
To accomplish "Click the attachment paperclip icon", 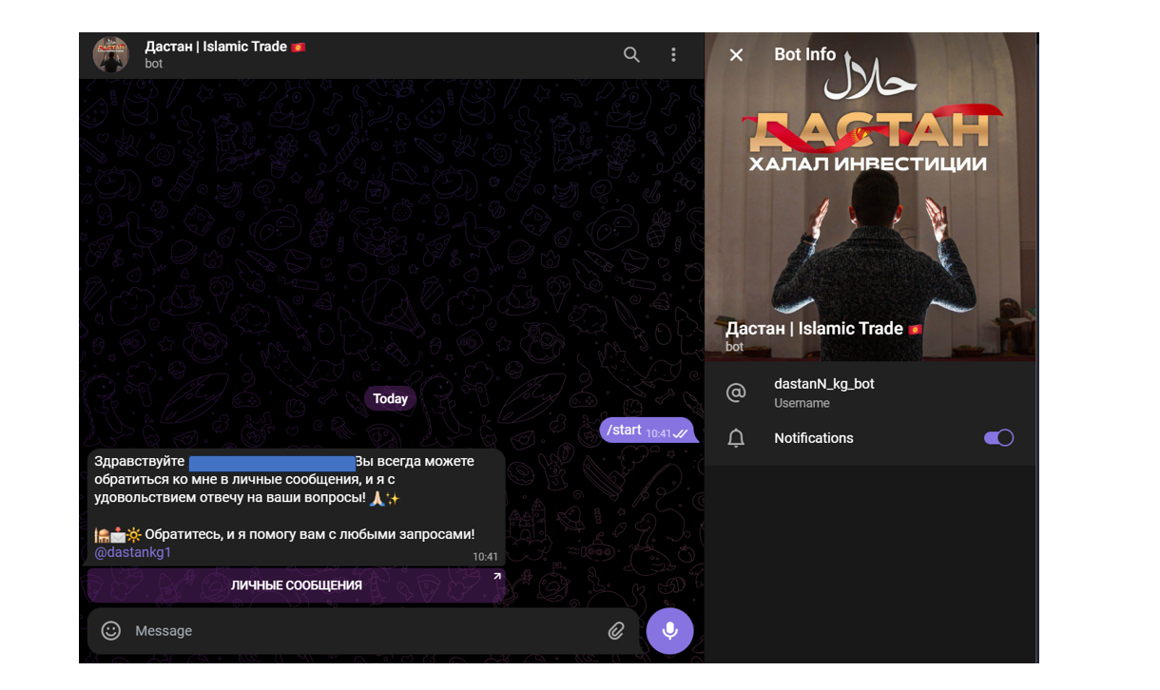I will [616, 630].
